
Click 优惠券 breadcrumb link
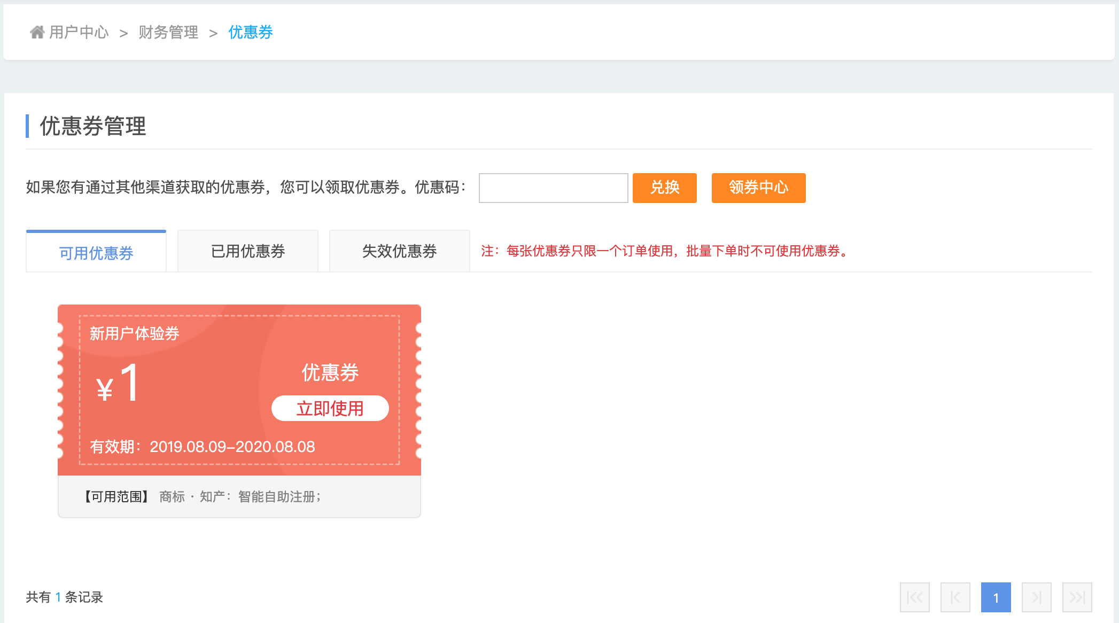coord(251,32)
